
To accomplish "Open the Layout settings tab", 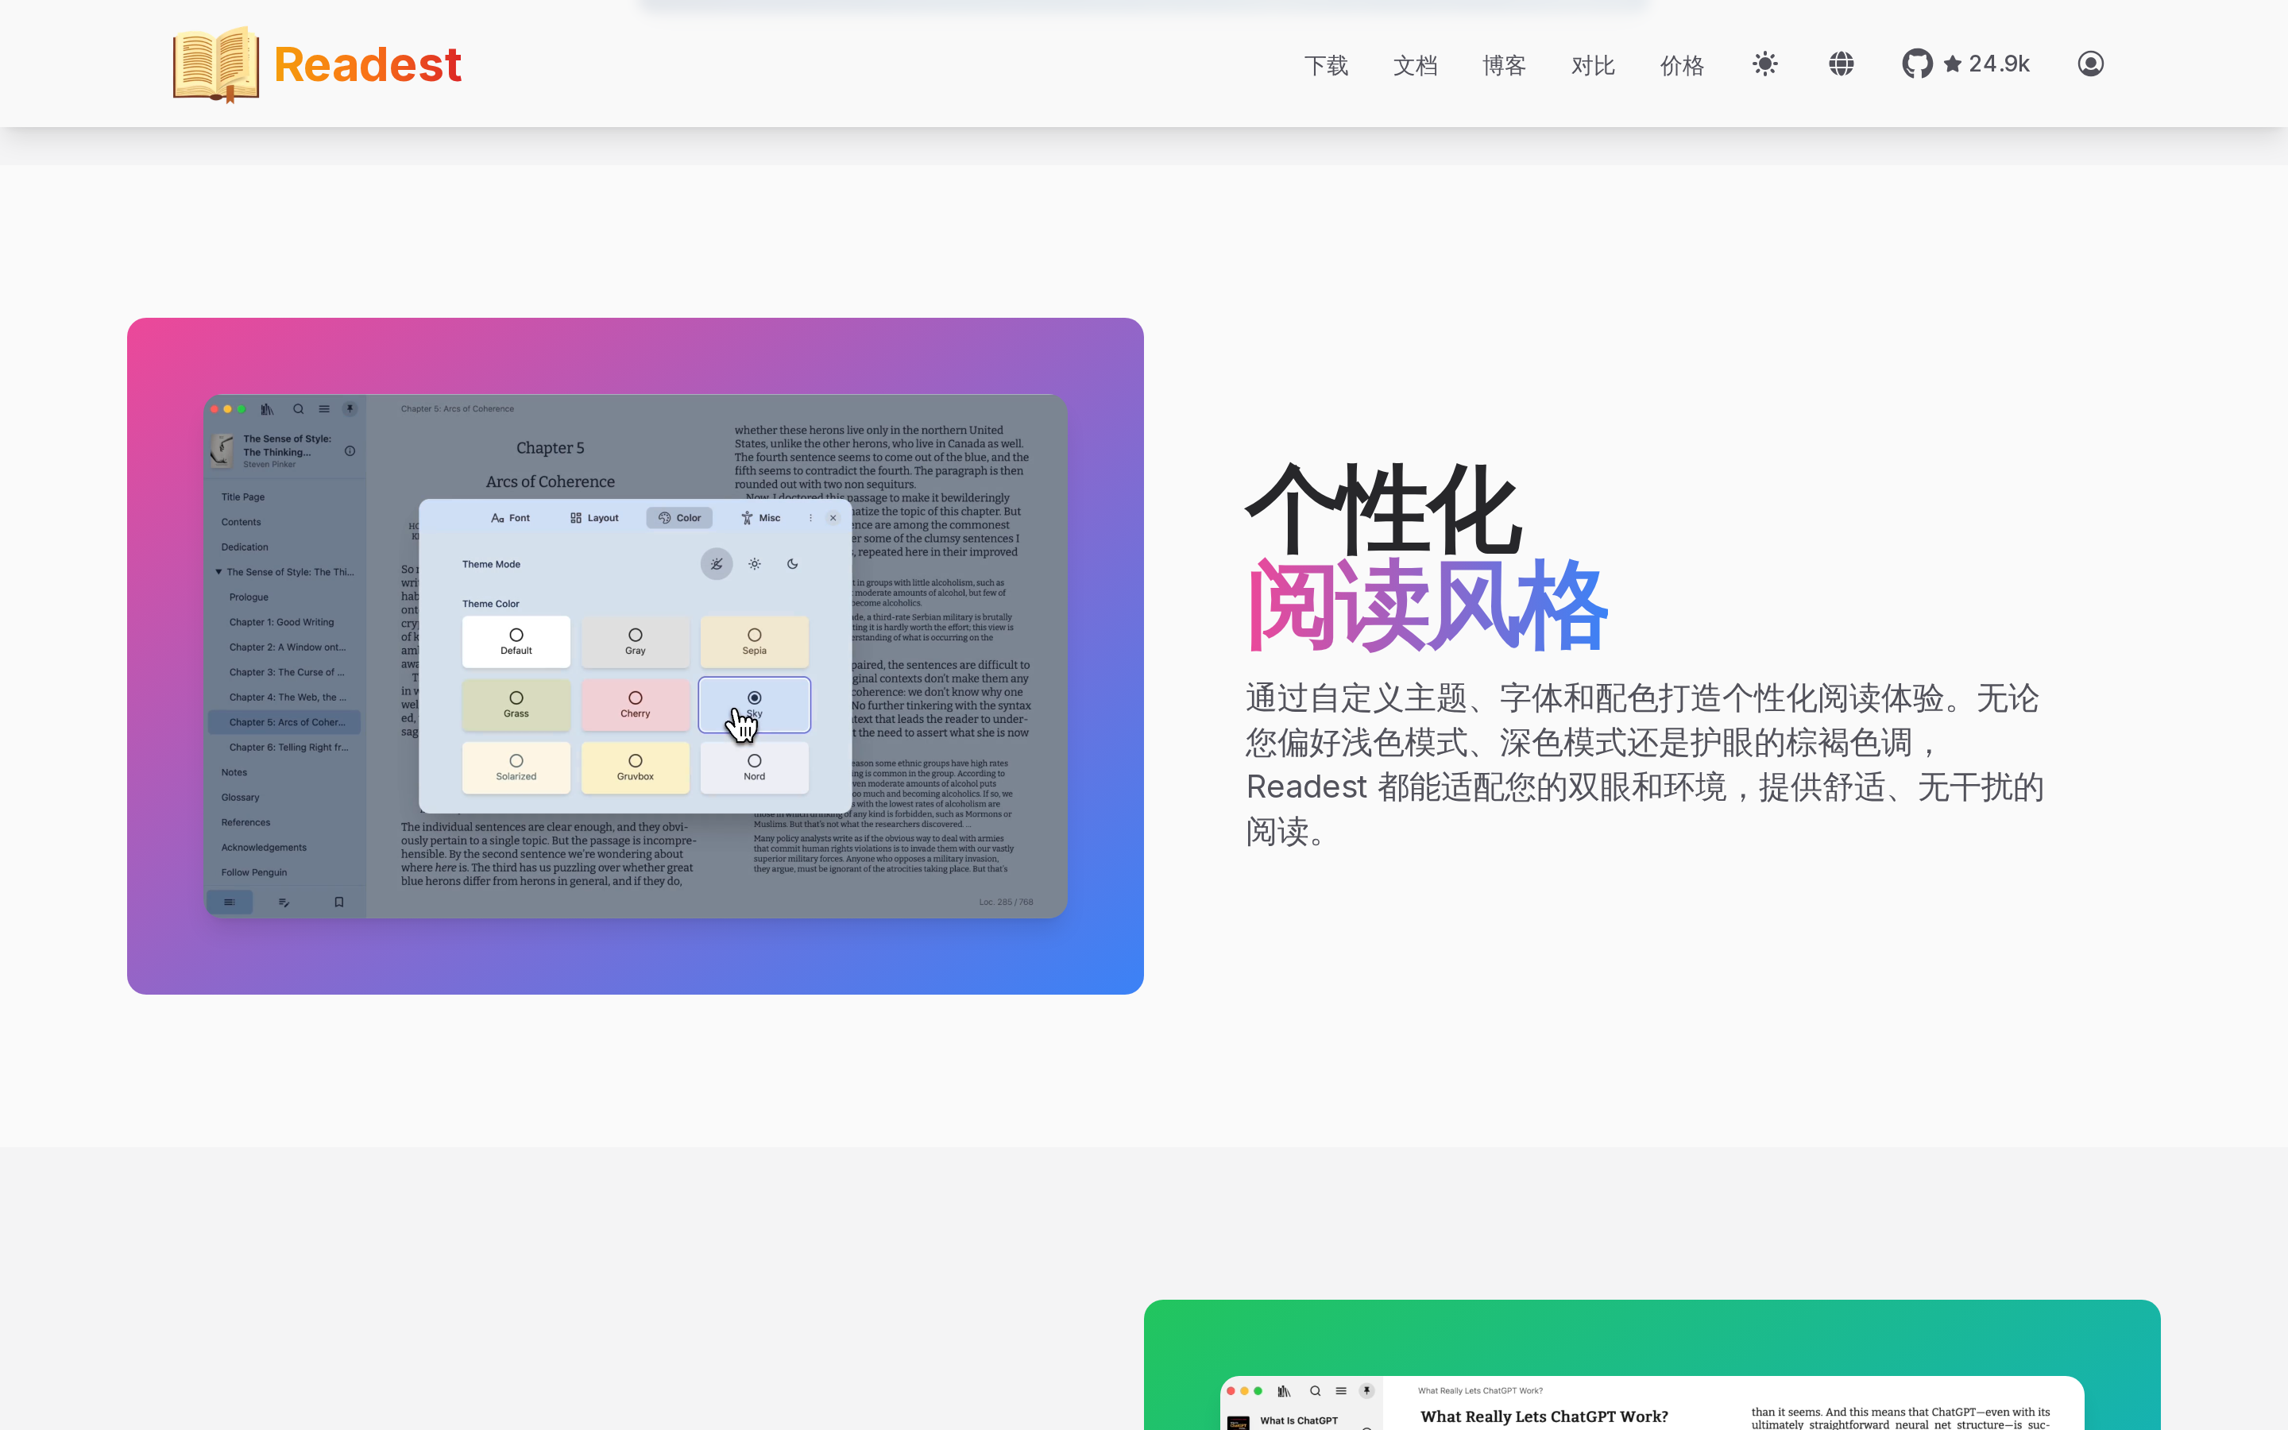I will (595, 518).
